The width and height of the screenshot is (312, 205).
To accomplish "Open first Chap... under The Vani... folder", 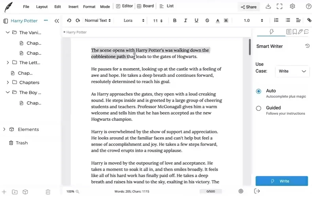I will coord(30,43).
